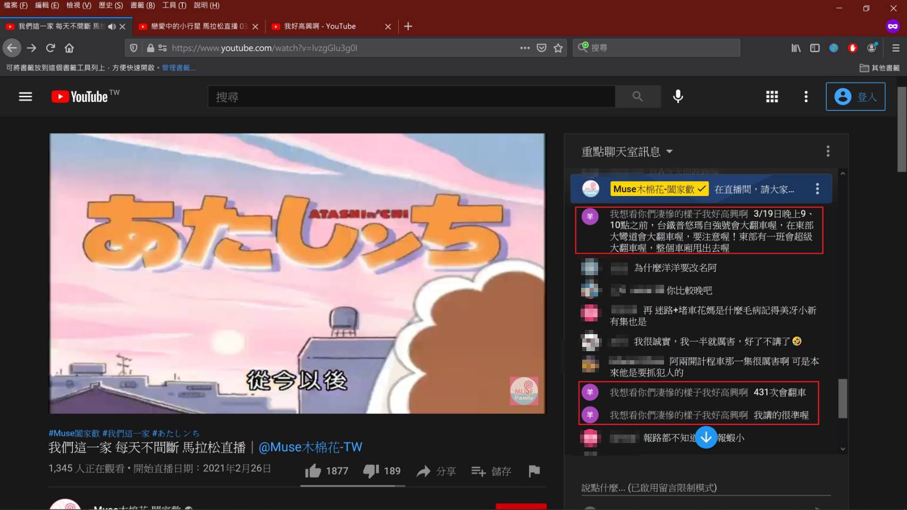Focus the YouTube 搜尋 search field

[411, 97]
